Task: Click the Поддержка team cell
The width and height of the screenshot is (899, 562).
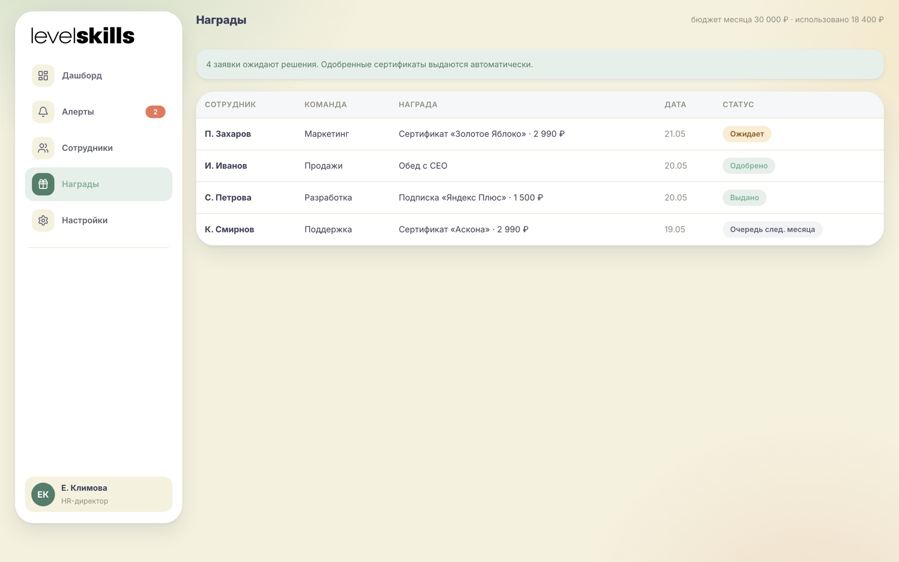Action: tap(328, 230)
